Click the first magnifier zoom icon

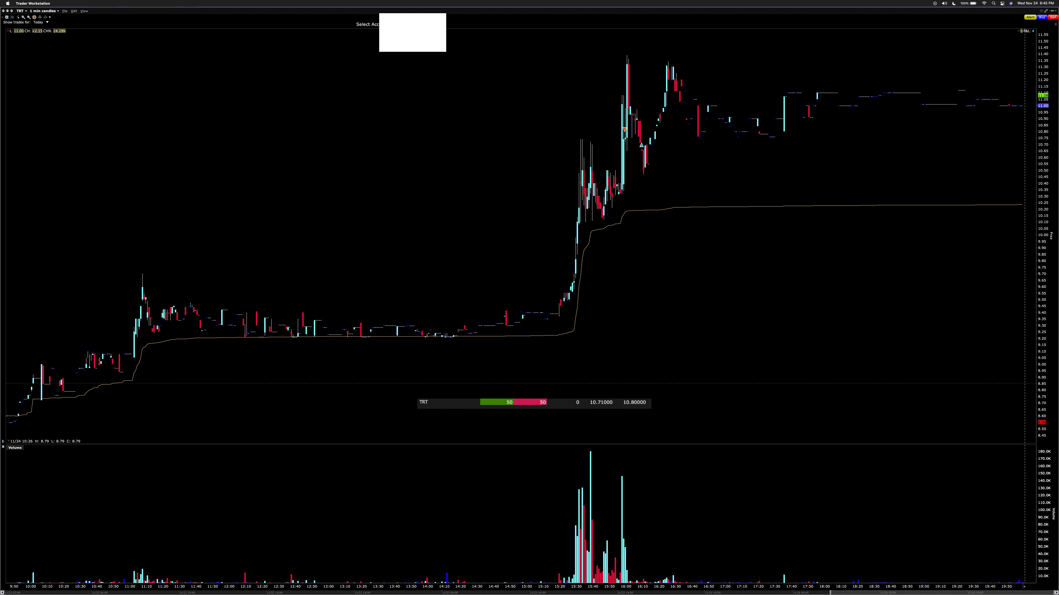(x=23, y=17)
